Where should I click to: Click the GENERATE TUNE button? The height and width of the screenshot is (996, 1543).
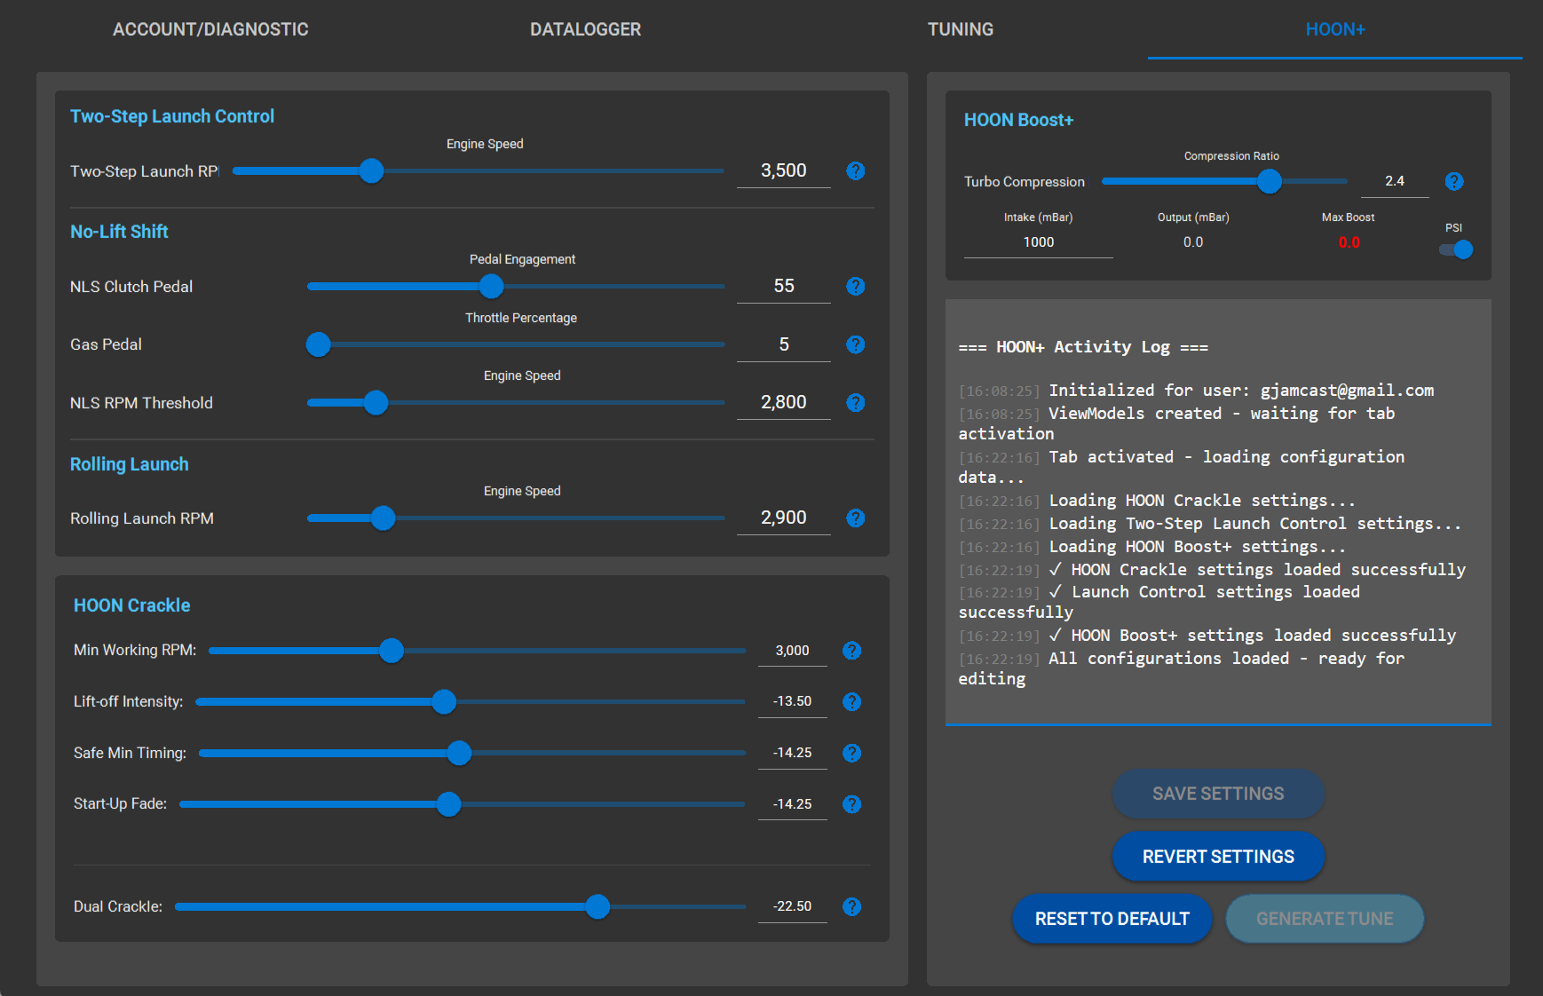coord(1324,918)
